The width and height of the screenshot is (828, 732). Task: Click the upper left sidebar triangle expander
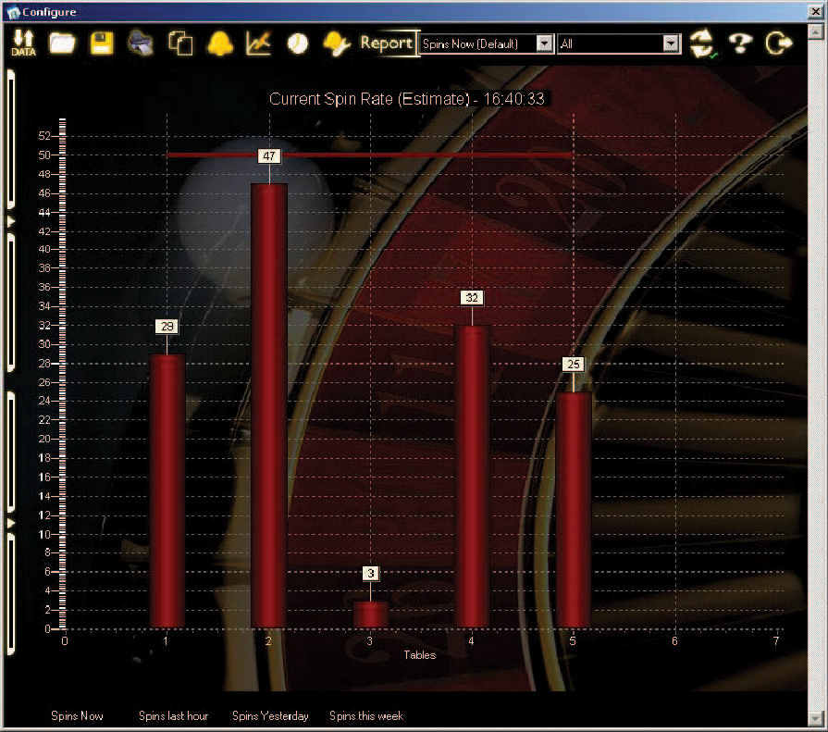[11, 222]
